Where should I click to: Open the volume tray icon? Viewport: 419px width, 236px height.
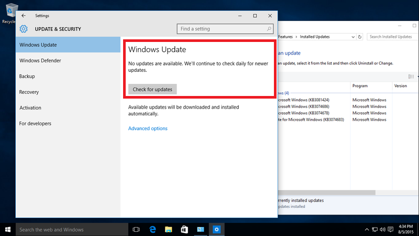pyautogui.click(x=382, y=230)
